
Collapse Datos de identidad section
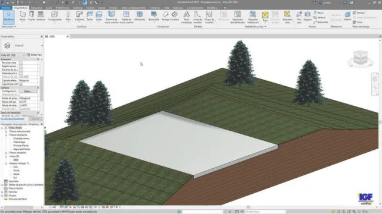tap(38, 112)
